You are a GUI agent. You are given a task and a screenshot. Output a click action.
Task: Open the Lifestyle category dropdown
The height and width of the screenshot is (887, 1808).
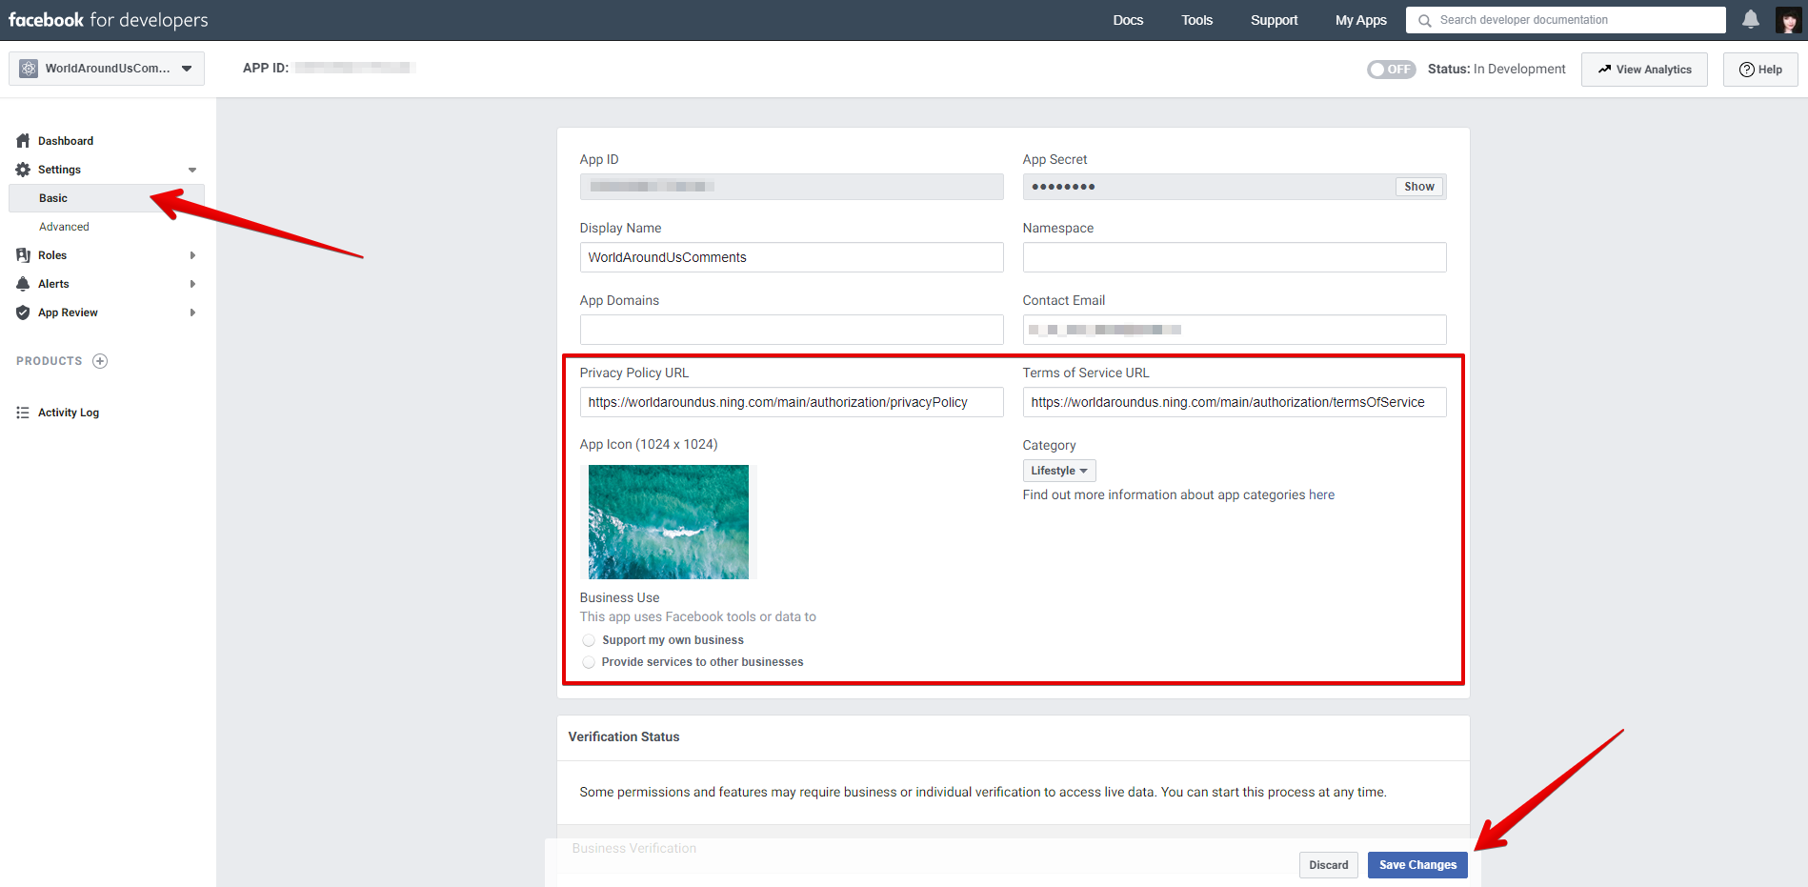tap(1059, 471)
